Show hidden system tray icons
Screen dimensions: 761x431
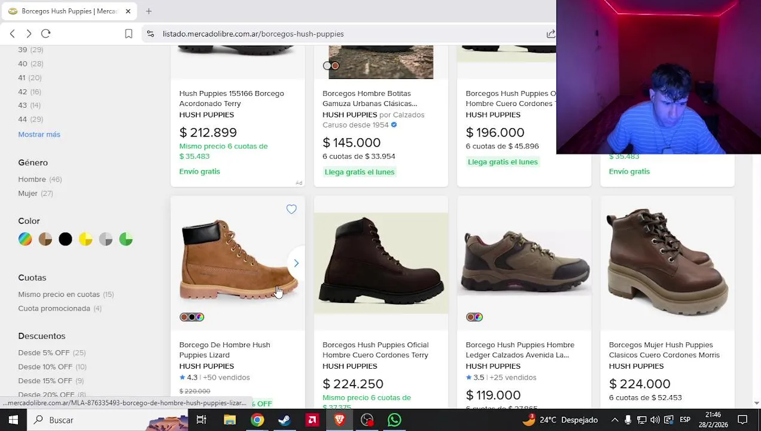tap(614, 420)
